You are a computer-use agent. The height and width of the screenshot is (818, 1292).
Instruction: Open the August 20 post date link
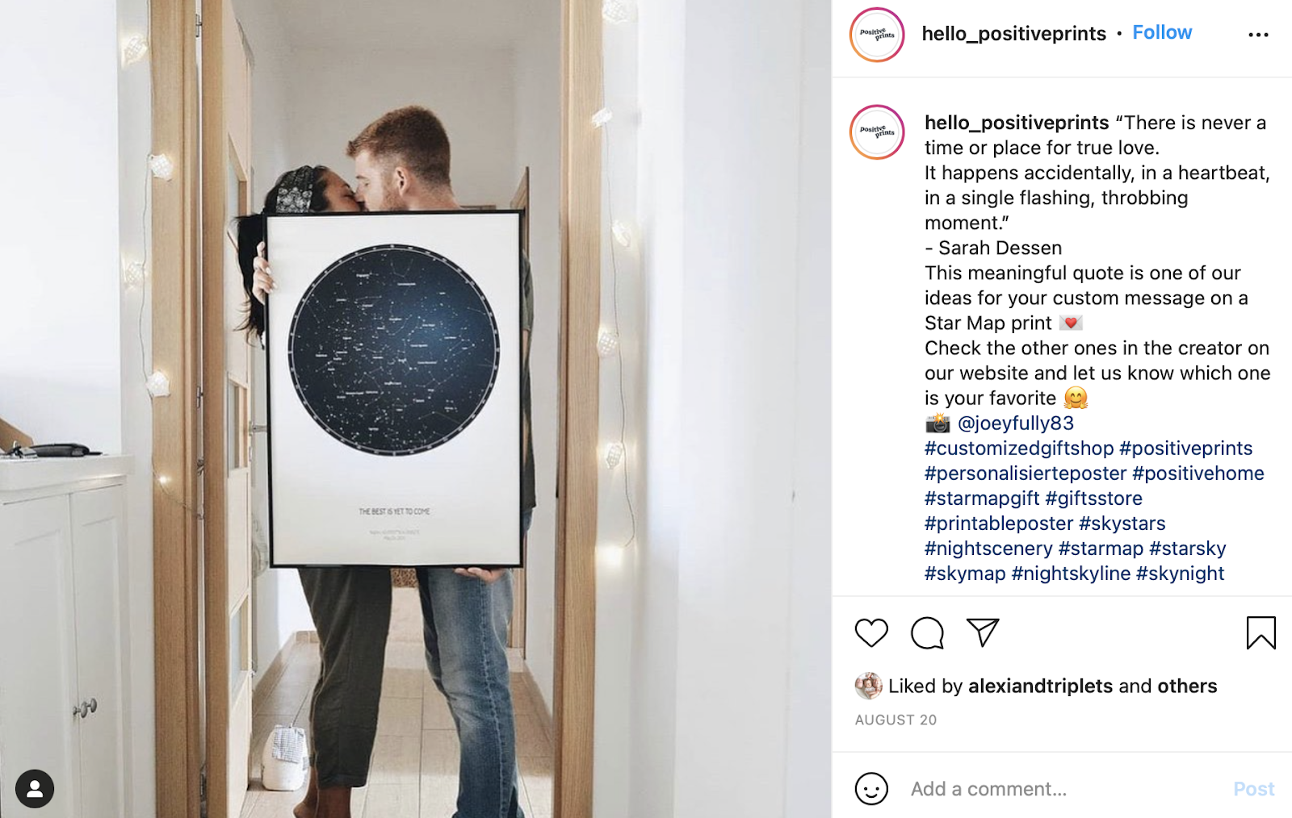tap(896, 720)
